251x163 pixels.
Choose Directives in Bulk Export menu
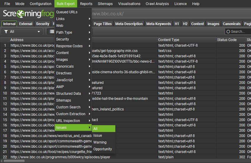pyautogui.click(x=73, y=73)
